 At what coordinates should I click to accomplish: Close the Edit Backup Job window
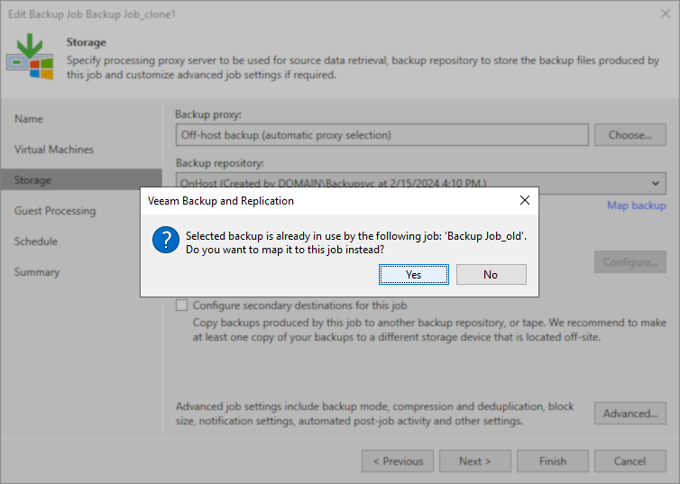pyautogui.click(x=666, y=14)
